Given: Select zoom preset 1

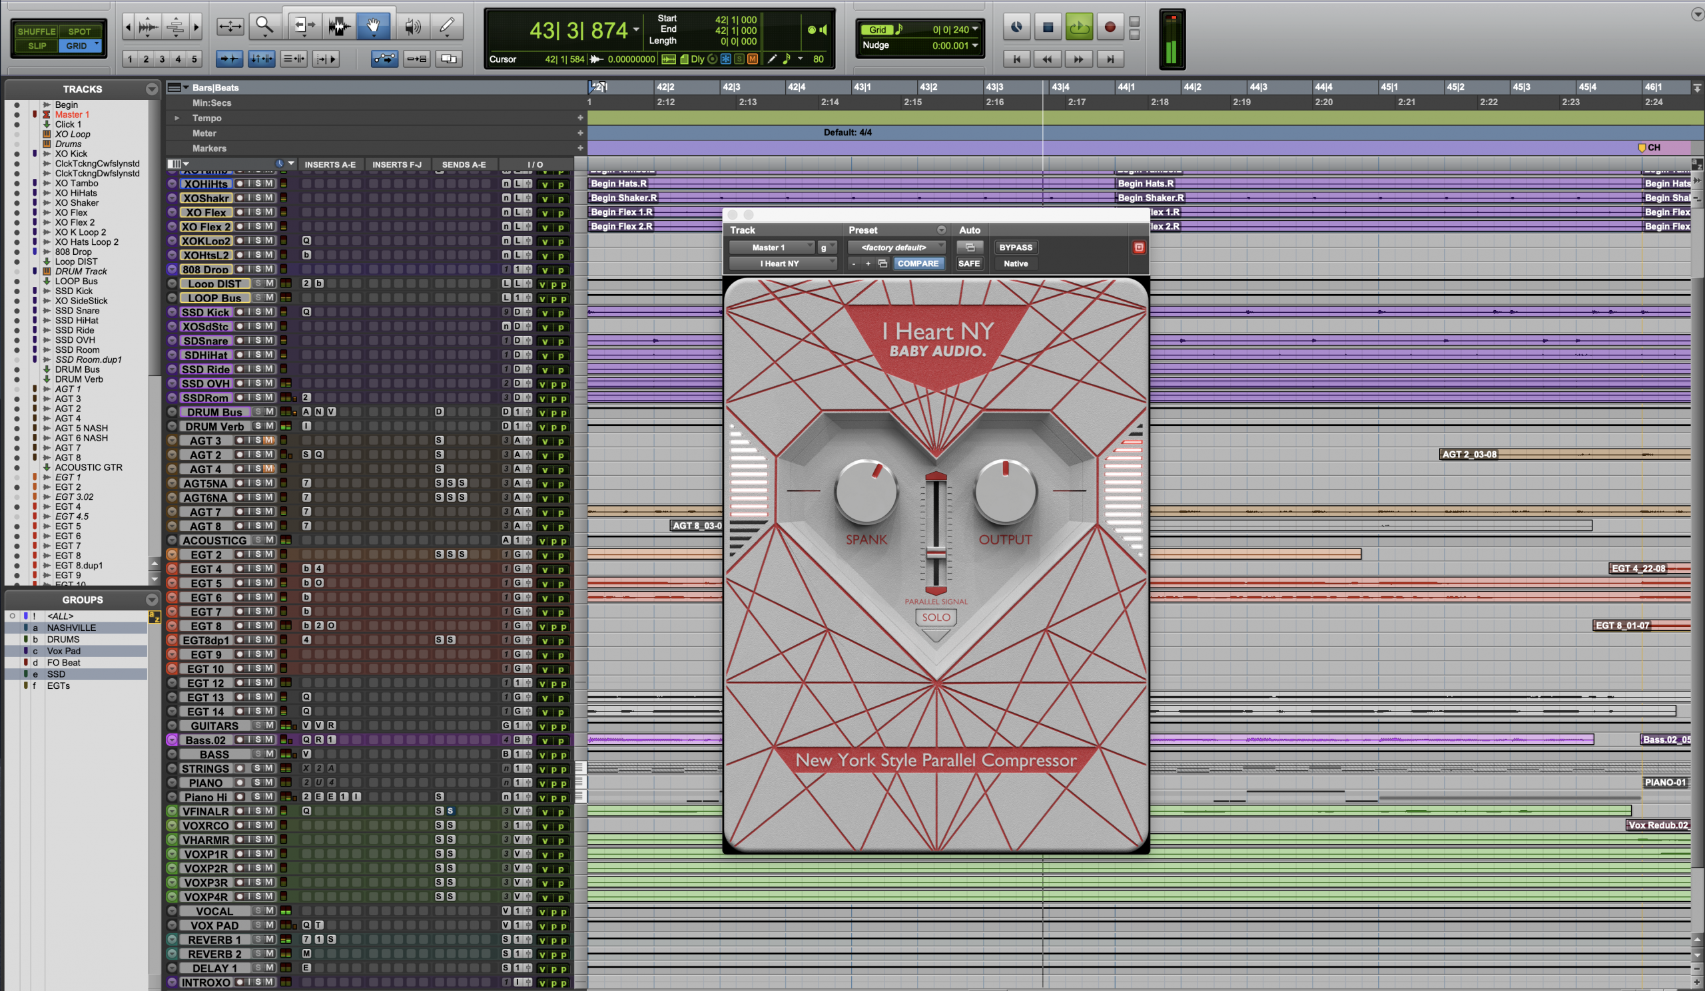Looking at the screenshot, I should point(130,59).
